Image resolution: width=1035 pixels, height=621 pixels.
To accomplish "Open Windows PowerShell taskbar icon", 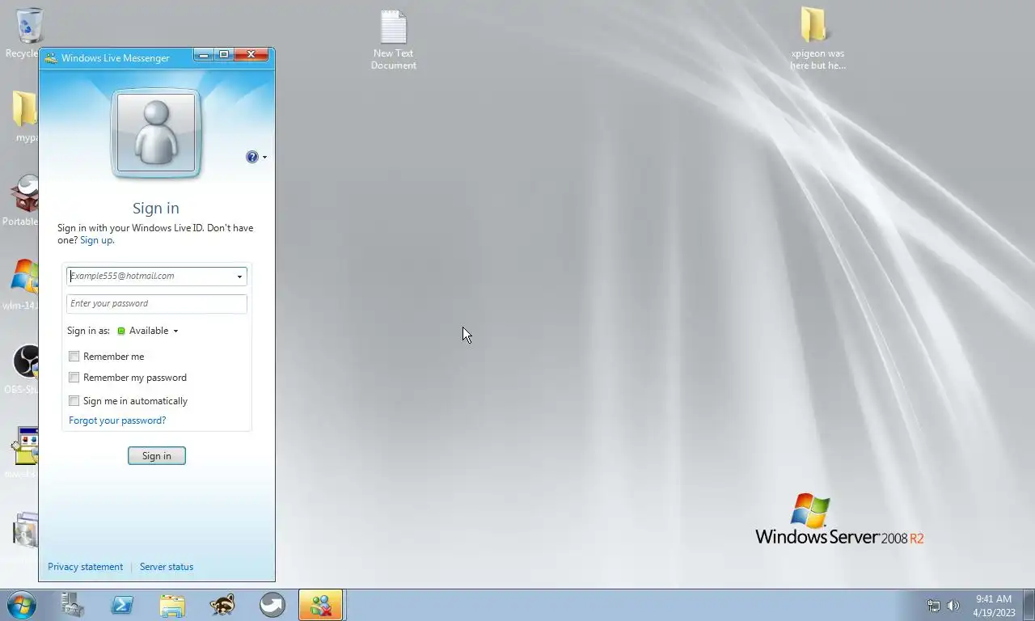I will tap(122, 605).
